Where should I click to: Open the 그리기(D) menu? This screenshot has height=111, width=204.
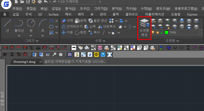tap(101, 9)
